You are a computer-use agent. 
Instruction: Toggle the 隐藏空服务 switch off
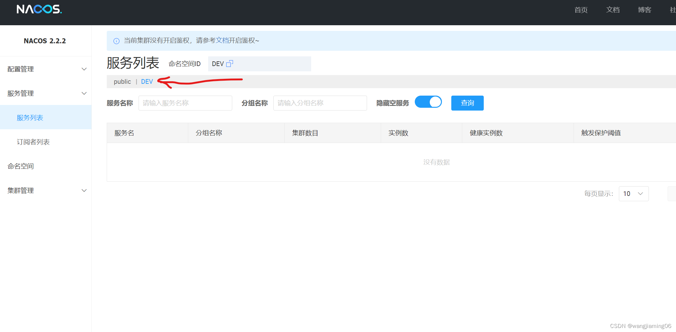pyautogui.click(x=428, y=102)
